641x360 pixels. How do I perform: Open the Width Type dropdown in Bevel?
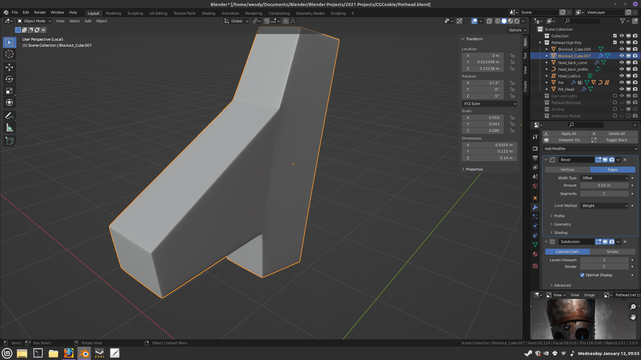click(604, 178)
